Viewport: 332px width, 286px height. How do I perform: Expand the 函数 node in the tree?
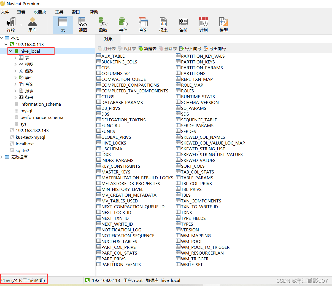15,71
